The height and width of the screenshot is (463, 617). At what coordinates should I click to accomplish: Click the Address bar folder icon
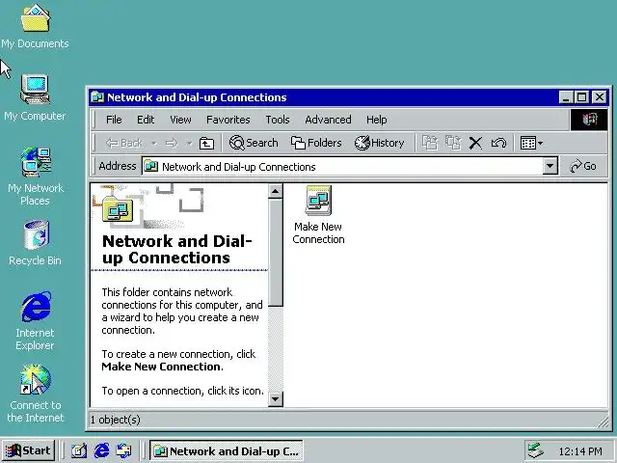[151, 167]
